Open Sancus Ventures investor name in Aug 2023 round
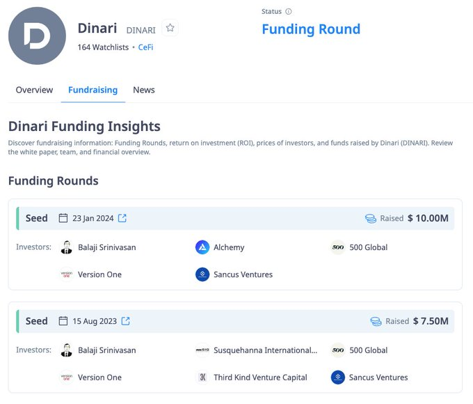 (x=378, y=377)
